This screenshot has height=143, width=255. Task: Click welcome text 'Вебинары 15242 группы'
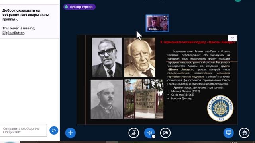click(25, 17)
